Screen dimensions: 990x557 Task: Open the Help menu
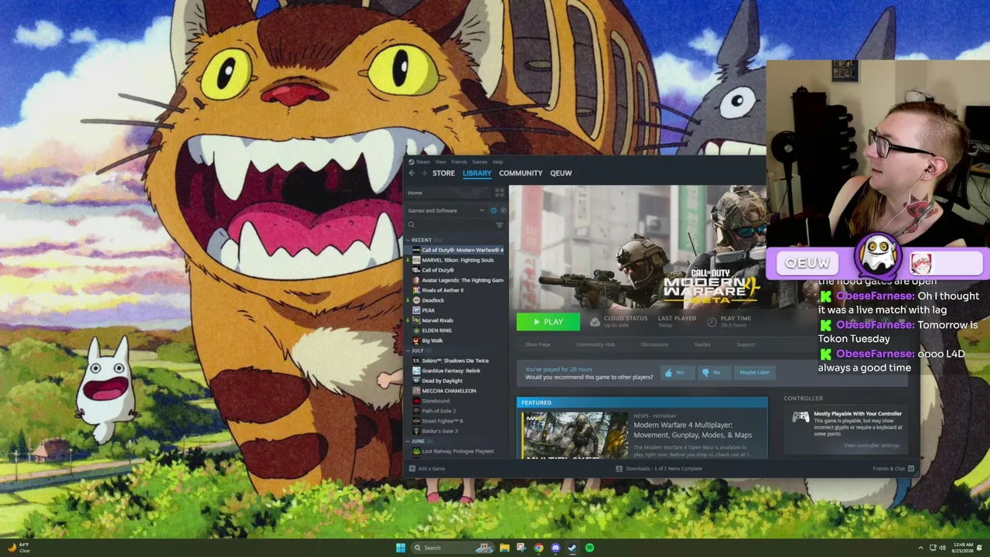tap(498, 162)
